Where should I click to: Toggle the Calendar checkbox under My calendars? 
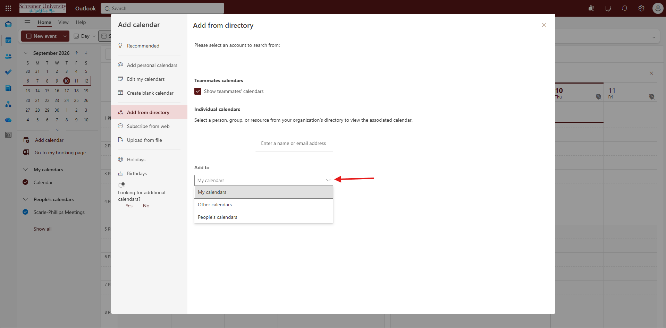[25, 182]
